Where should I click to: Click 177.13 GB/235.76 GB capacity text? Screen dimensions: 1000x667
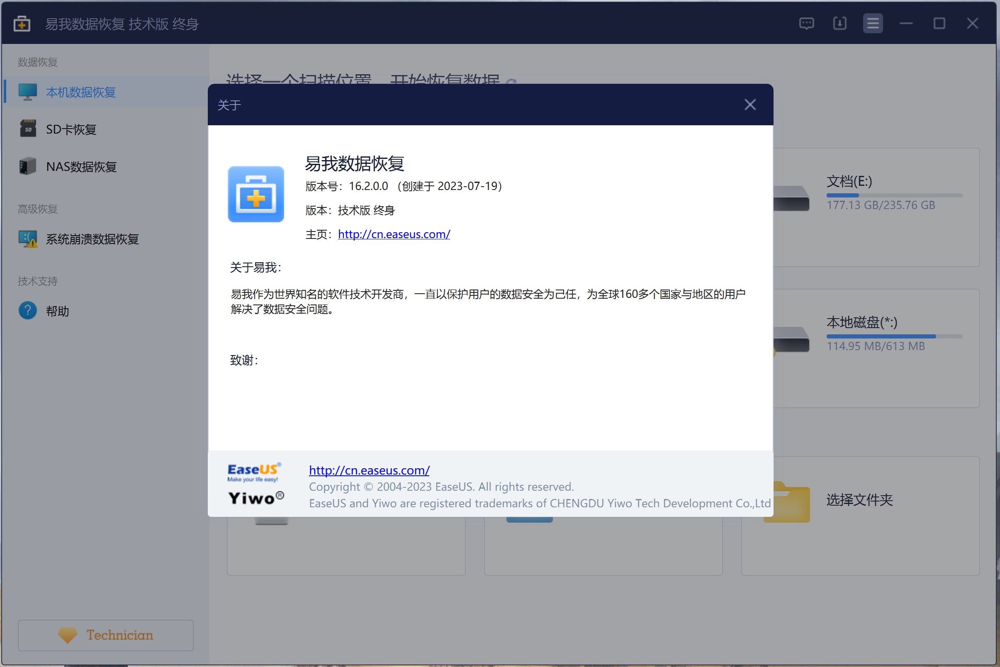point(881,205)
